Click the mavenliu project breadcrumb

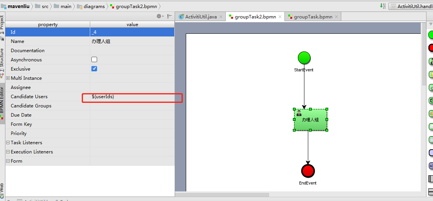click(x=15, y=7)
